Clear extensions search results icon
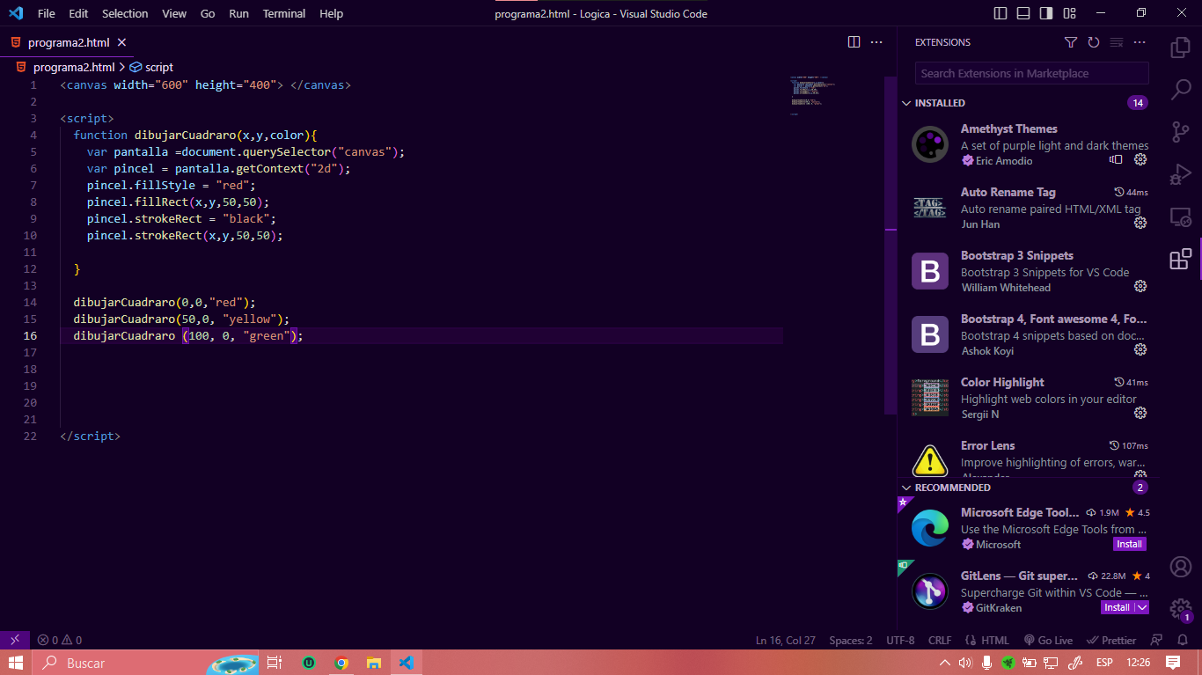Screen dimensions: 1202x675 click(1117, 42)
